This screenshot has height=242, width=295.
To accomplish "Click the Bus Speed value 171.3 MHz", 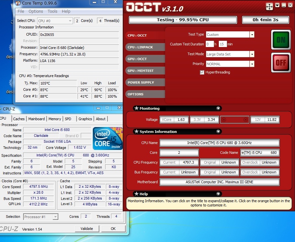I will (x=38, y=198).
